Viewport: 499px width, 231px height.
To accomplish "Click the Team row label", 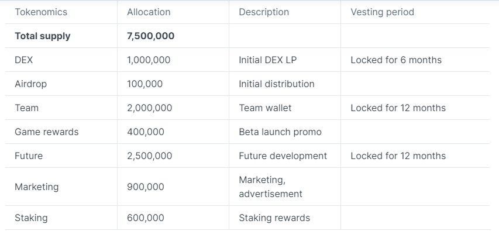I will [26, 108].
